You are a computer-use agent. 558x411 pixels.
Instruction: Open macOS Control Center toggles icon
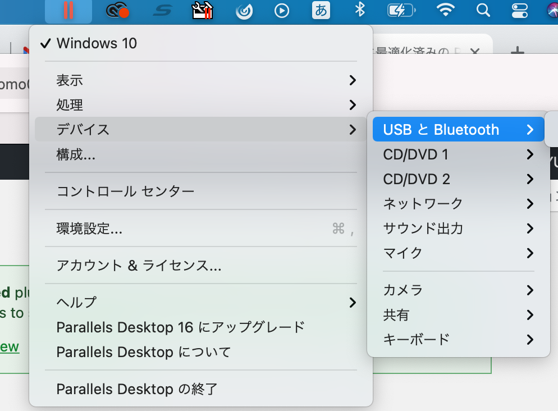[520, 10]
